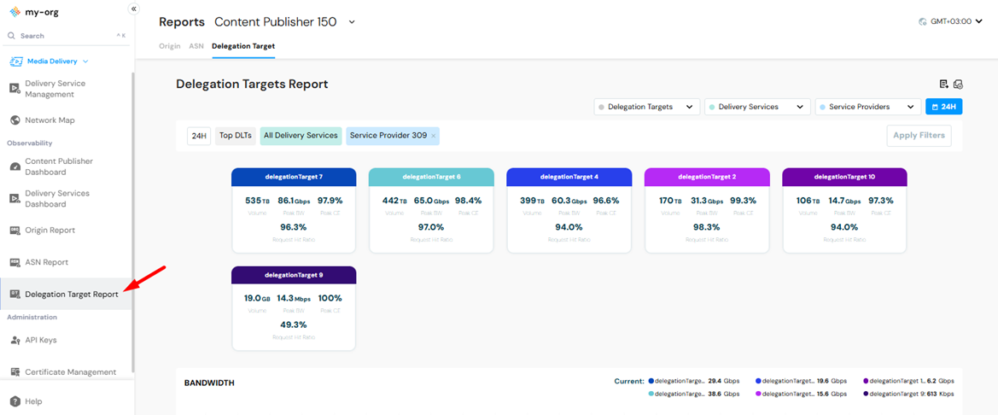Click the export report icon
998x415 pixels.
[944, 84]
